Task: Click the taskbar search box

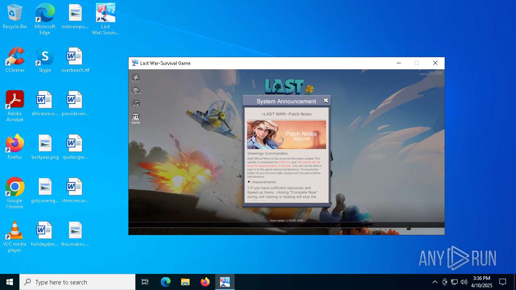Action: pos(77,282)
